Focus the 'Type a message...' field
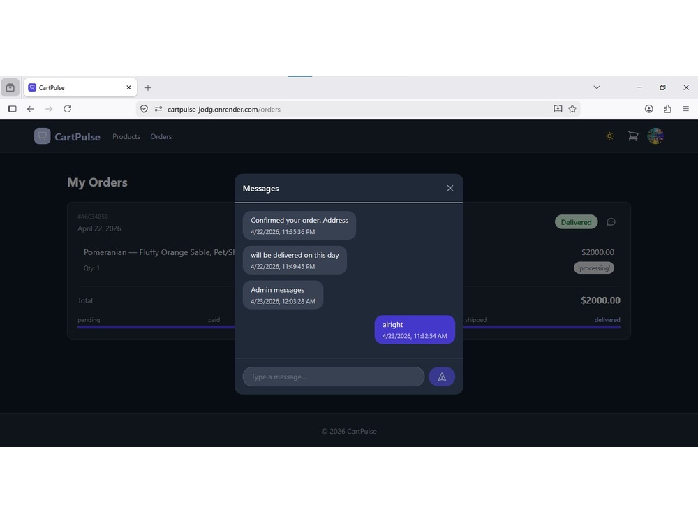698x524 pixels. (334, 377)
